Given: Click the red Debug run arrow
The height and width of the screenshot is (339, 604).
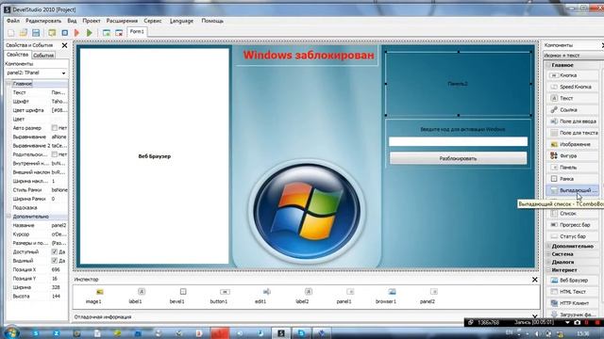Looking at the screenshot, I should coord(77,33).
